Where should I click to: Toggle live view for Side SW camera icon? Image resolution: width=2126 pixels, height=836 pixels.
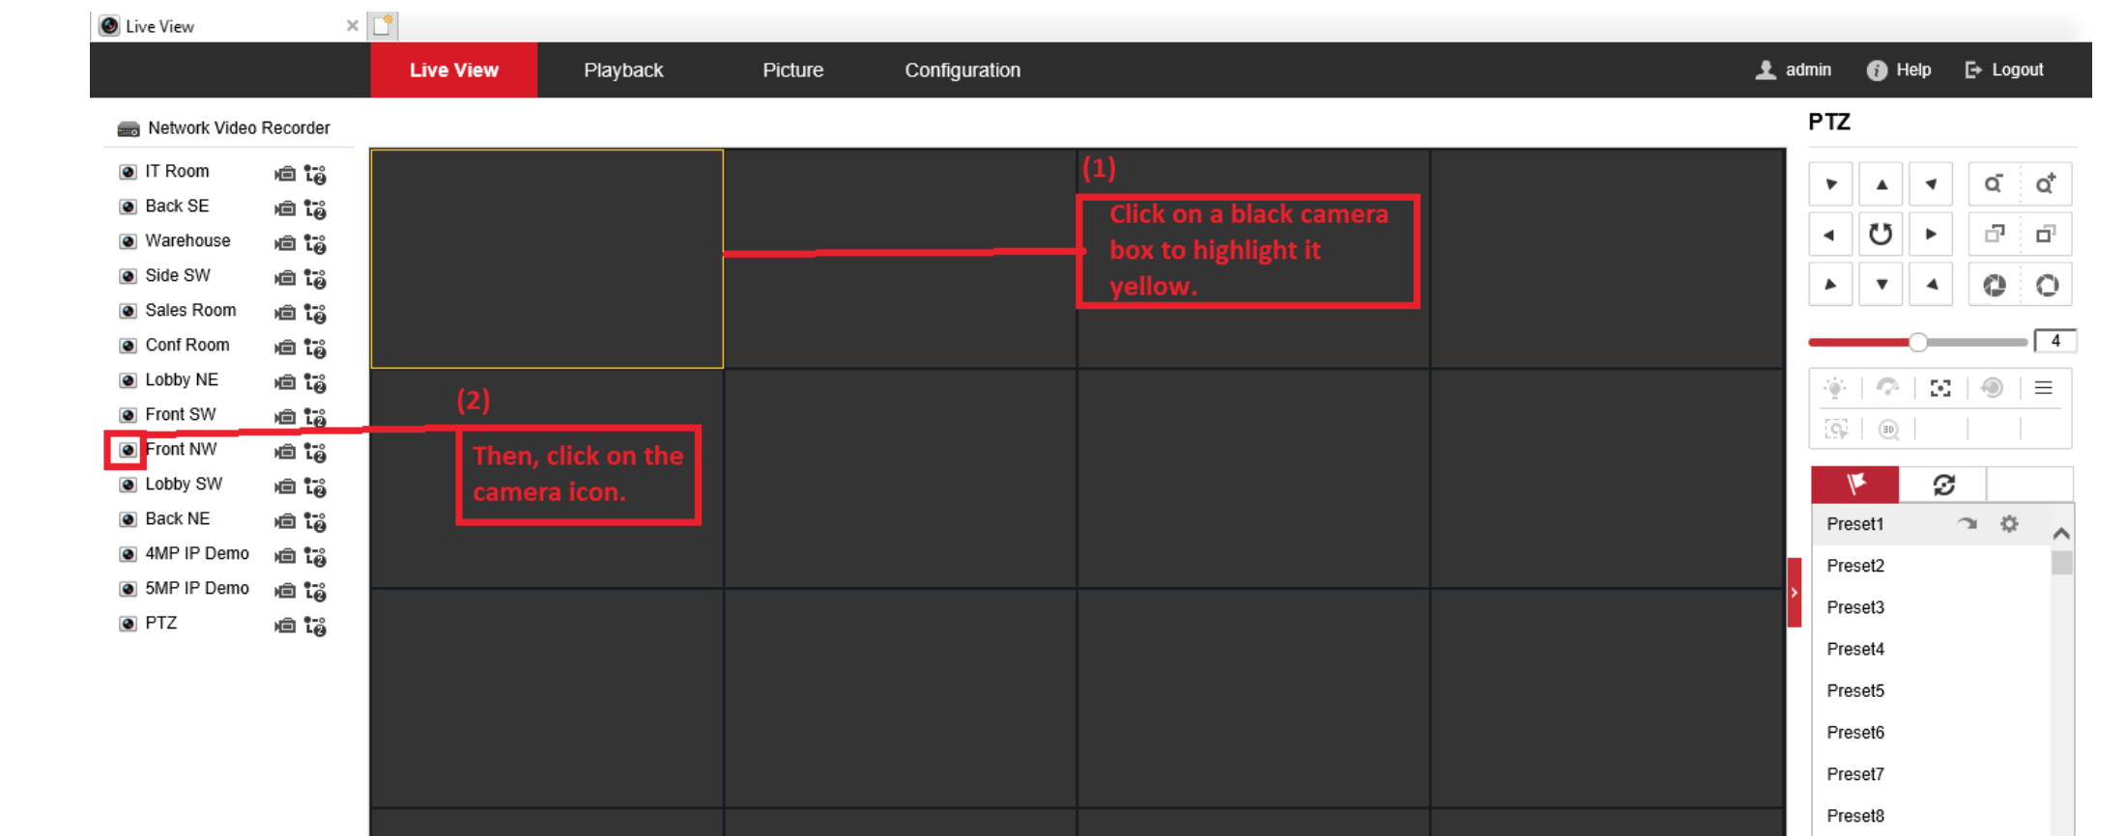(128, 276)
